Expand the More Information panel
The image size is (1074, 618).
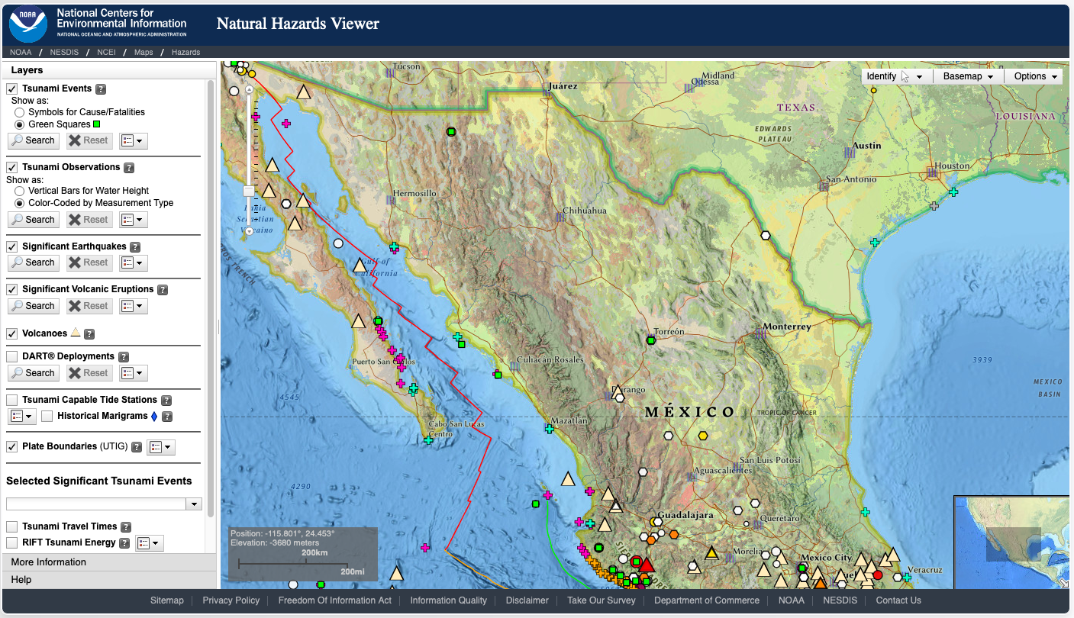pyautogui.click(x=110, y=562)
